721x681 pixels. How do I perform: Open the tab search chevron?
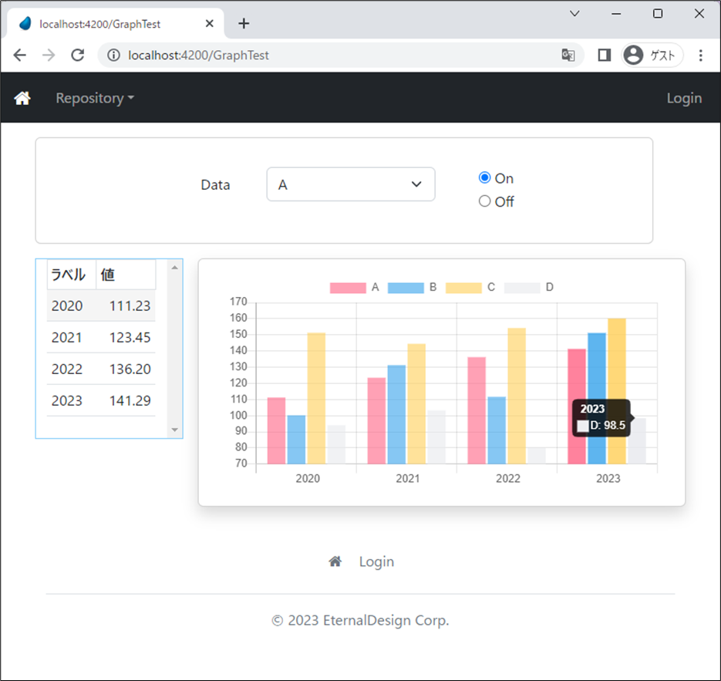point(574,14)
